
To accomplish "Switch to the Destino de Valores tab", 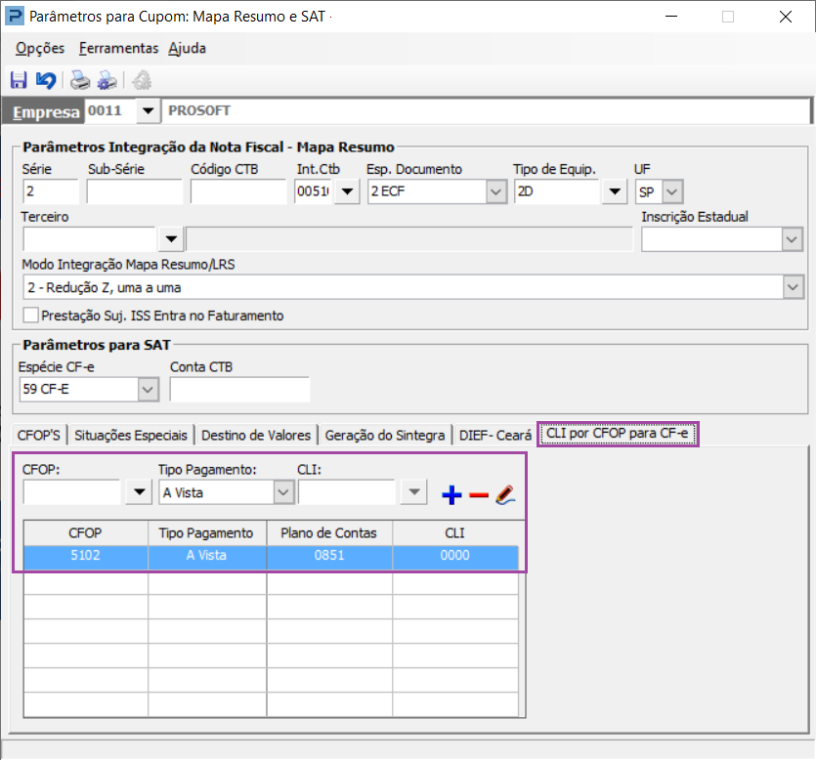I will pos(256,435).
